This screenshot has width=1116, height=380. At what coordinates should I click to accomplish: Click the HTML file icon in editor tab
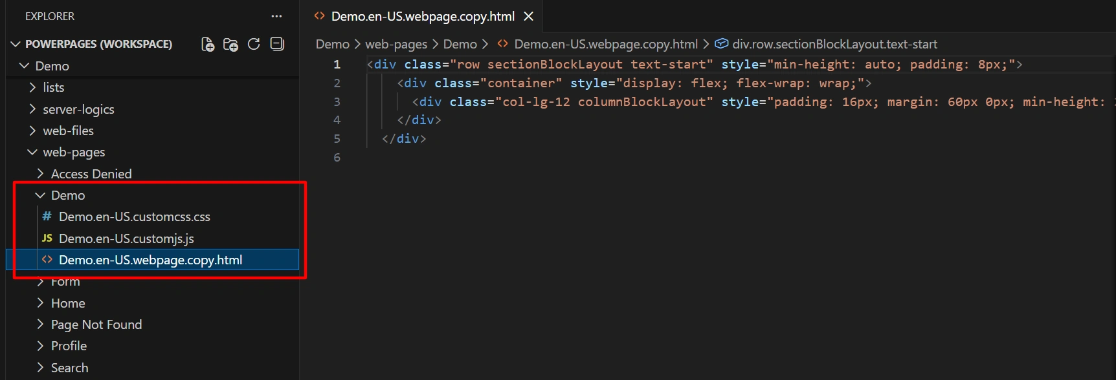coord(319,16)
